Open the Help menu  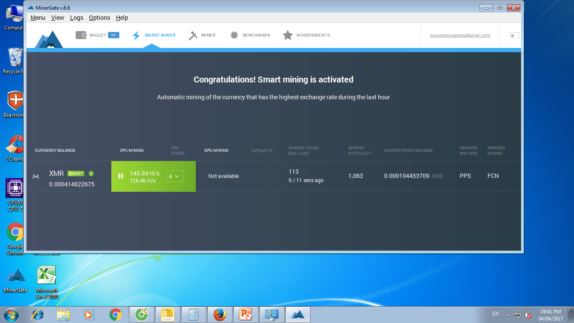coord(122,18)
